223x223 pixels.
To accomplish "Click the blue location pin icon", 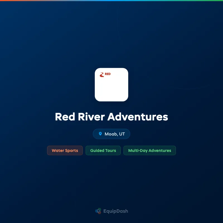I will 101,134.
